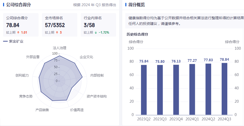Click the 价值再造 radar axis label
Screen dimensions: 244x126
coord(77,110)
